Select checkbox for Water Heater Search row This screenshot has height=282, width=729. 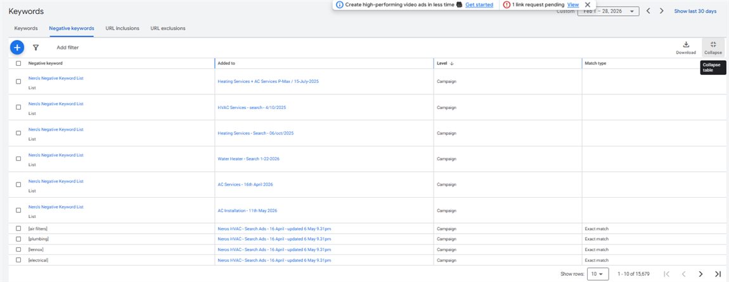tap(18, 159)
